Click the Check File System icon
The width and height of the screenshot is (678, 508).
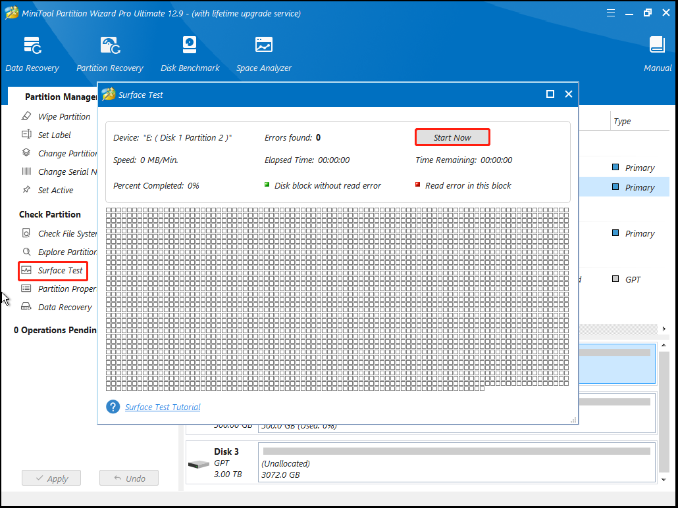[26, 233]
